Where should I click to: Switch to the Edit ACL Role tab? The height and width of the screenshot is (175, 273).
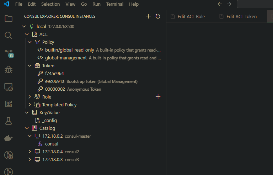pos(191,16)
